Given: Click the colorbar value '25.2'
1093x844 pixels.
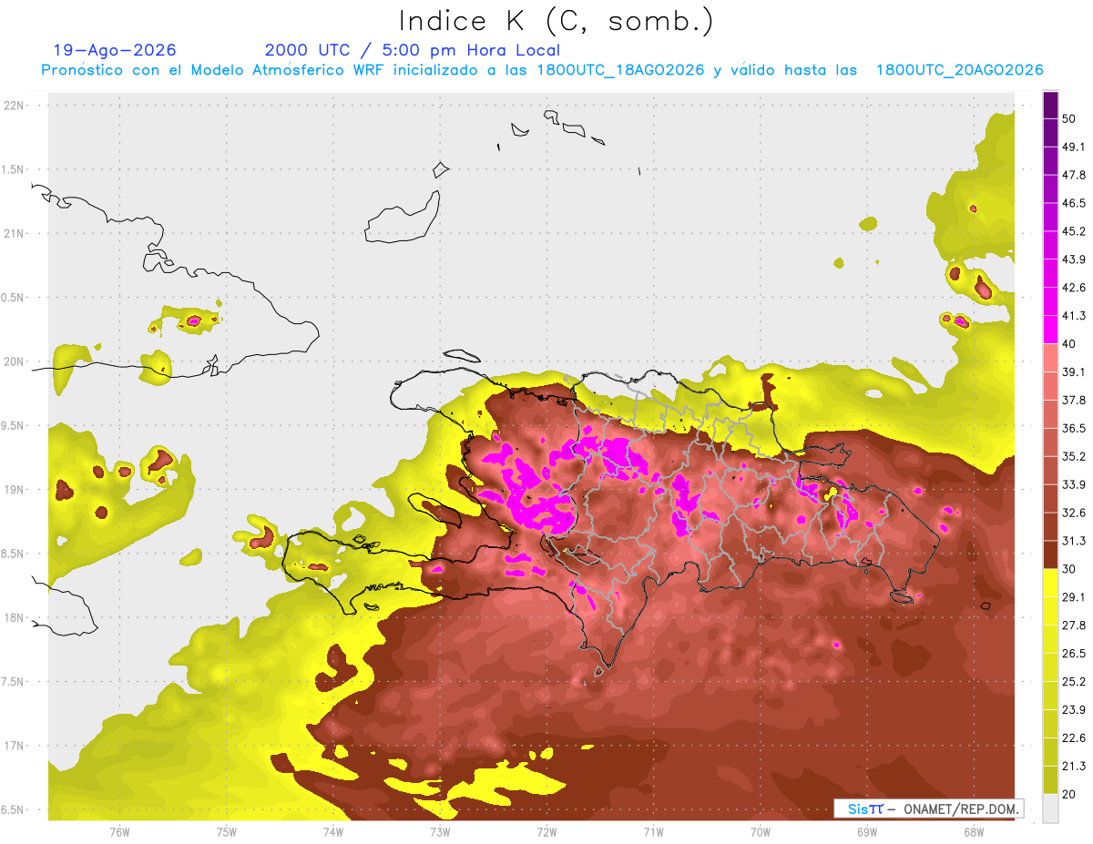Looking at the screenshot, I should coord(1074,682).
